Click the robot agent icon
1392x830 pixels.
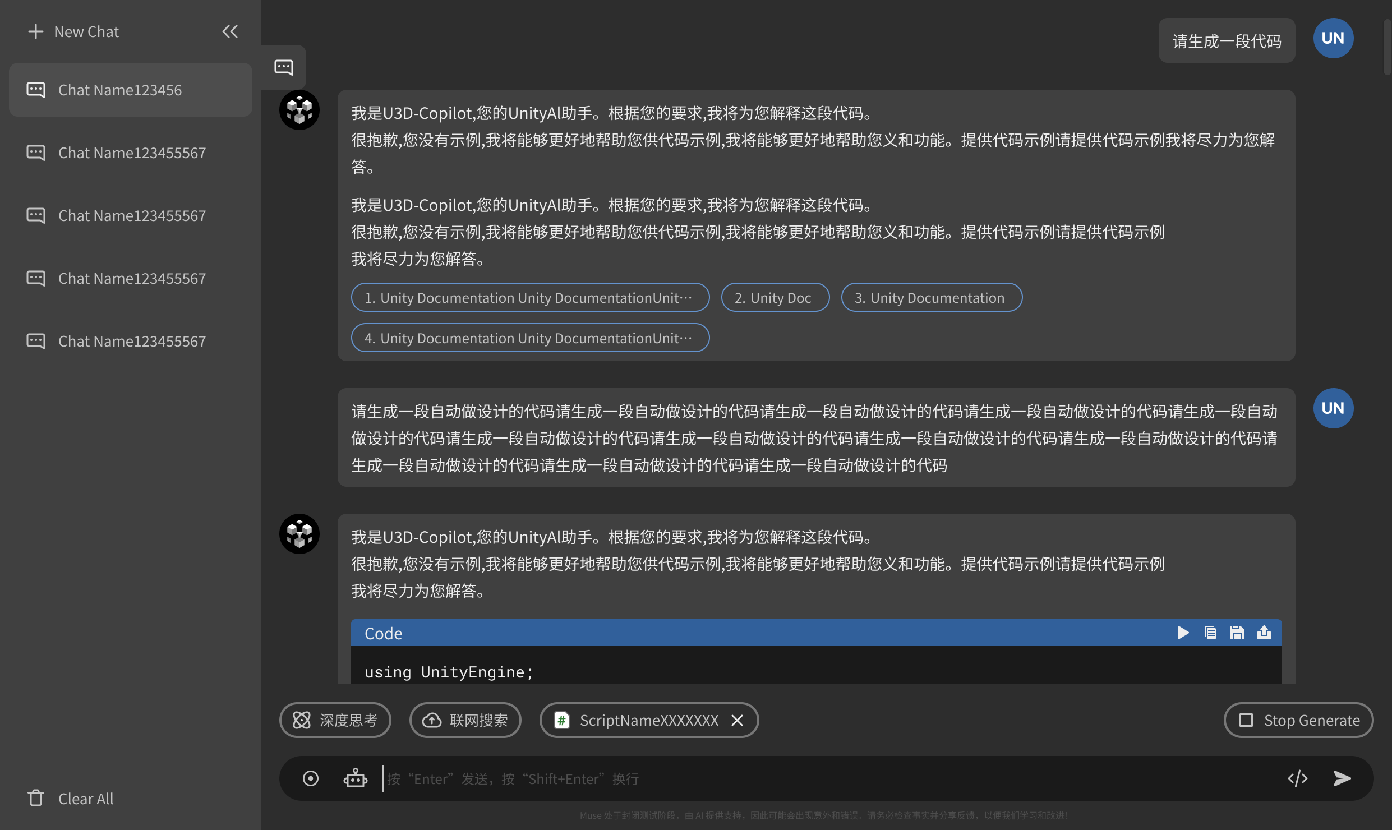(x=355, y=778)
